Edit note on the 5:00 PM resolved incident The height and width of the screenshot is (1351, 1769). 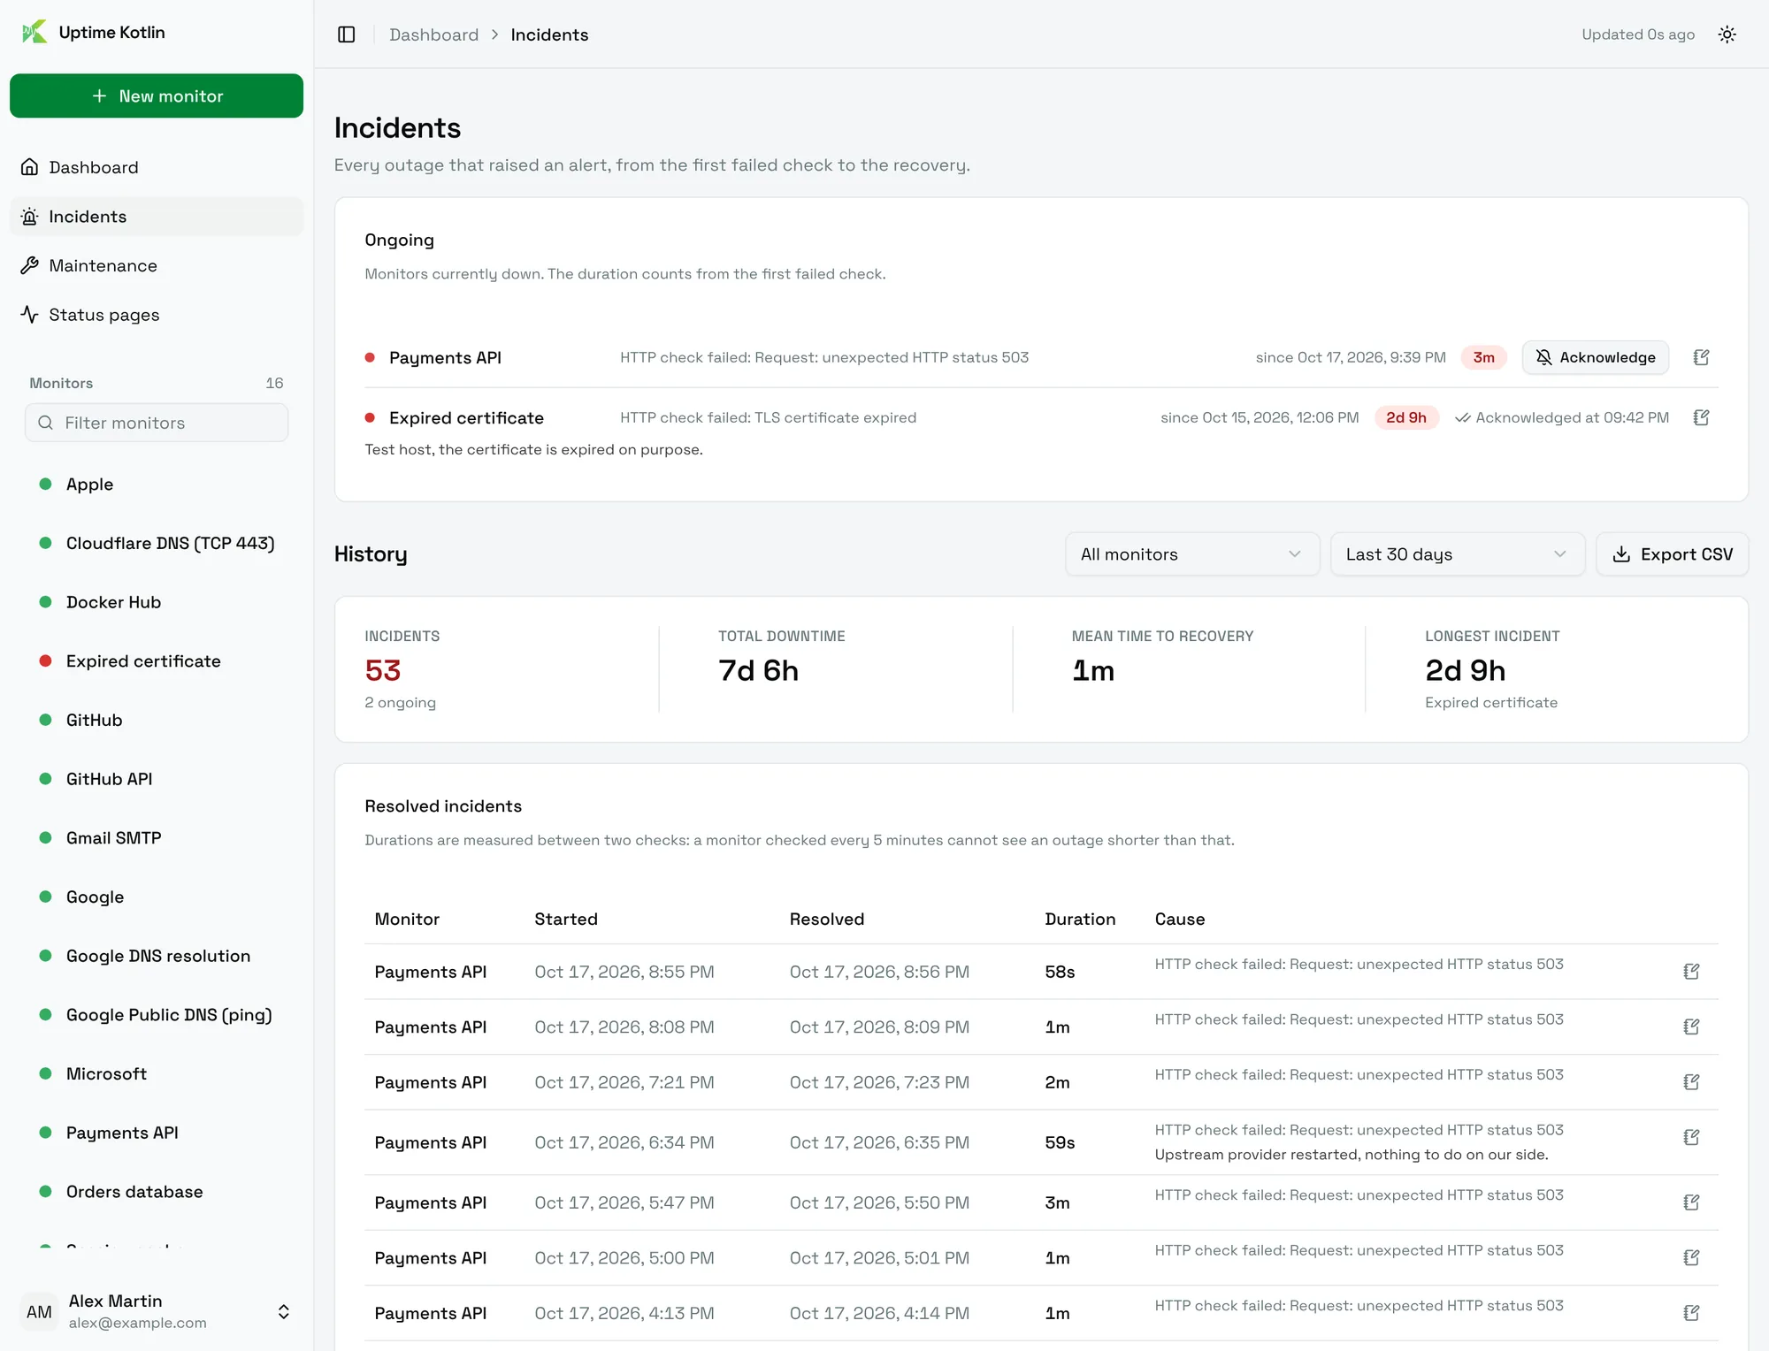[x=1691, y=1257]
